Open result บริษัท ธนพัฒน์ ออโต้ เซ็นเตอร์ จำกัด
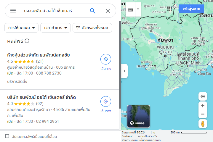This screenshot has width=213, height=142. (41, 97)
